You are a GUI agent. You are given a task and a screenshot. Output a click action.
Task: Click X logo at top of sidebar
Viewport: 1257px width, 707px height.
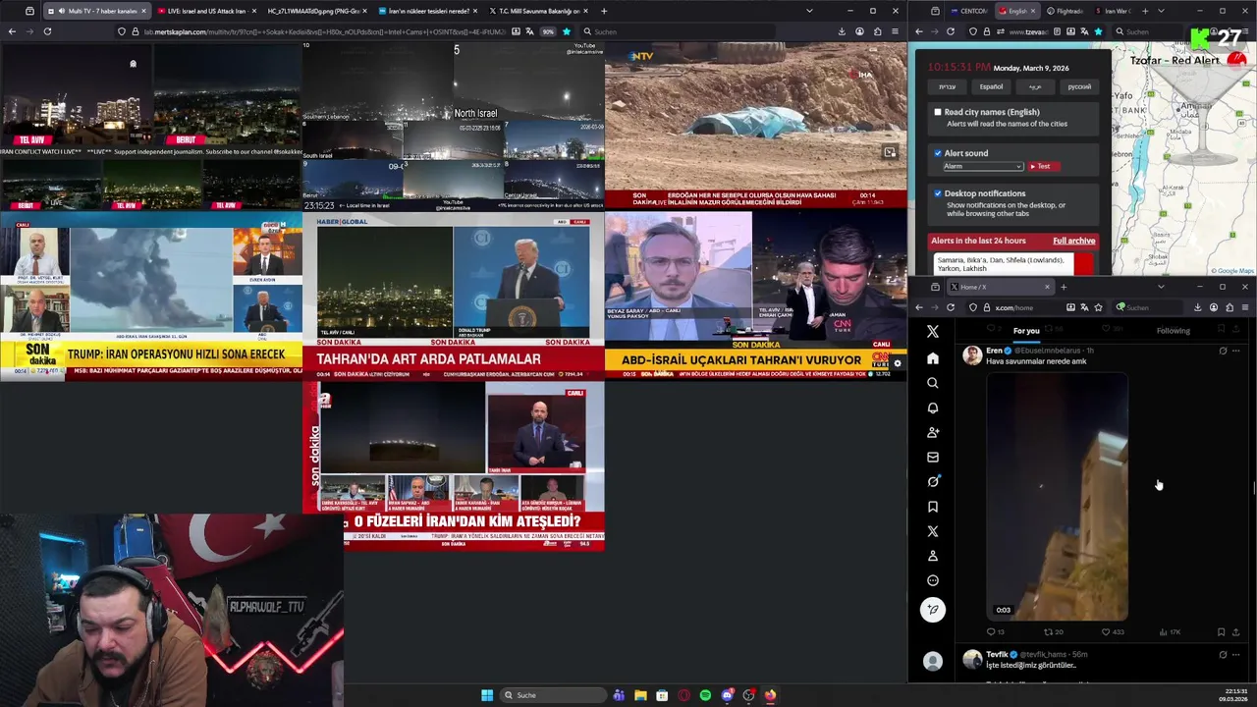click(933, 332)
